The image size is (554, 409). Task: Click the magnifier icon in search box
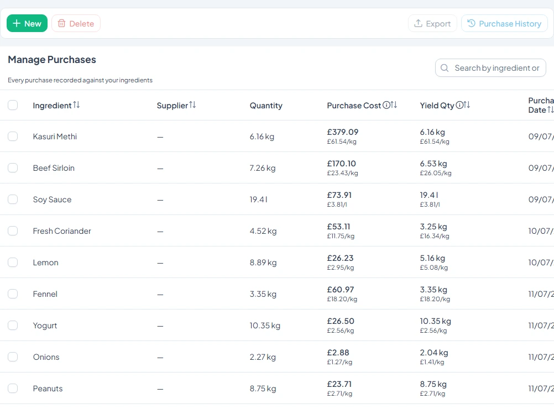[x=445, y=68]
